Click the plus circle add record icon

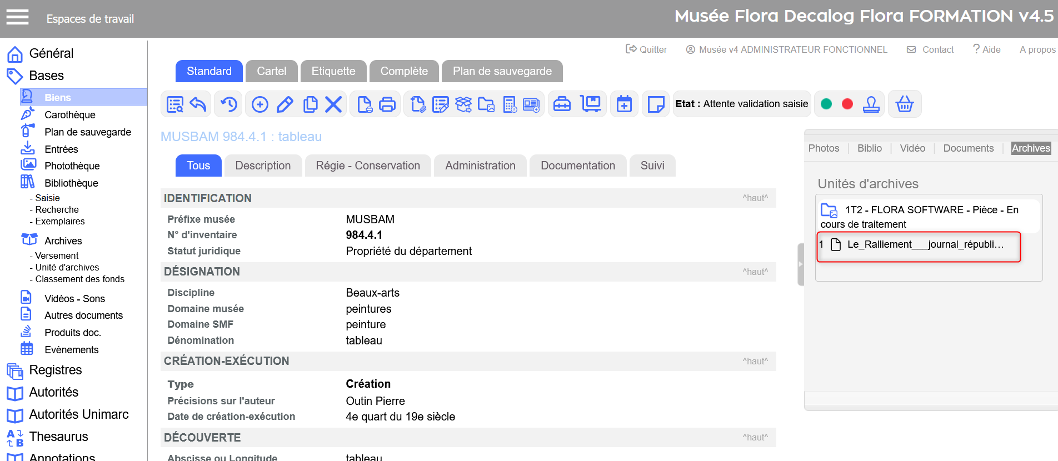click(259, 104)
